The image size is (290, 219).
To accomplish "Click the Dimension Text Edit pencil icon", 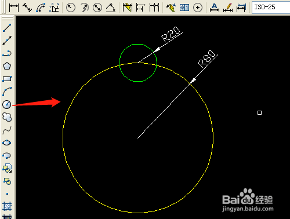I will [228, 8].
